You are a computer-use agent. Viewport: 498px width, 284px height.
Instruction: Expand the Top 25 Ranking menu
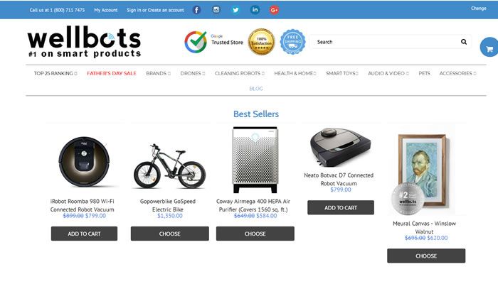click(55, 73)
